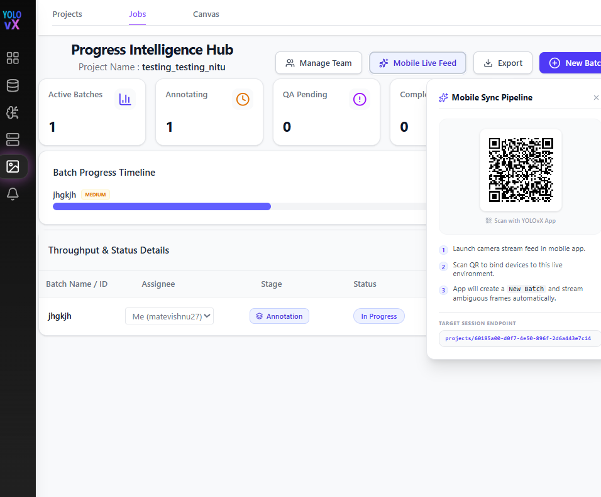Toggle the Mobile Live Feed button
Image resolution: width=601 pixels, height=497 pixels.
coord(417,63)
